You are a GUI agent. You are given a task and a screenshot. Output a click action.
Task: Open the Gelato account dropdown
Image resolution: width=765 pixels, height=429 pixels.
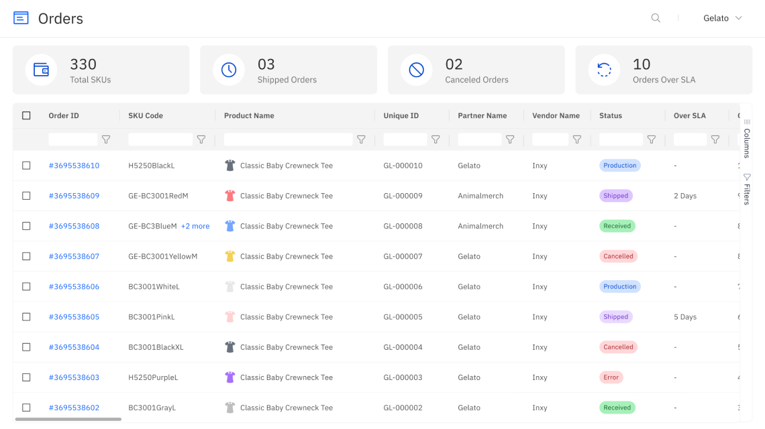tap(723, 18)
